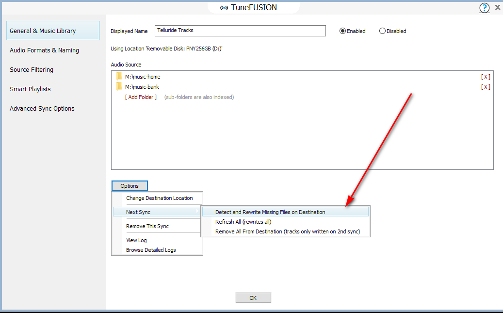503x313 pixels.
Task: Click Change Destination Location
Action: pyautogui.click(x=159, y=198)
